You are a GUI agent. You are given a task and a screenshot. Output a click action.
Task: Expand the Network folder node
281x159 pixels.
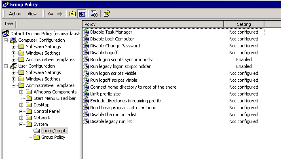coord(21,118)
